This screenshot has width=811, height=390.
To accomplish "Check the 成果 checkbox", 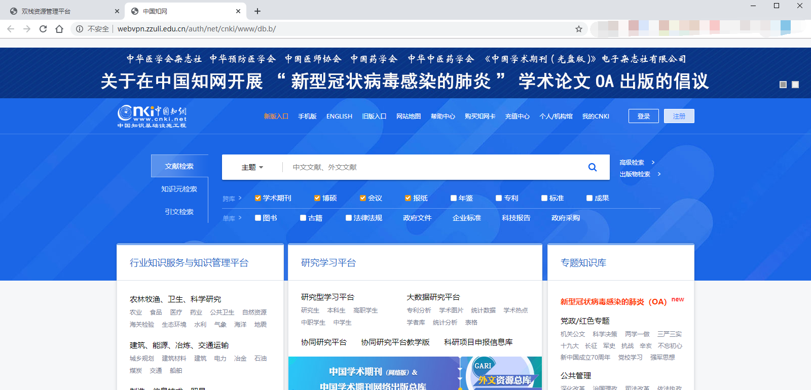I will [589, 198].
